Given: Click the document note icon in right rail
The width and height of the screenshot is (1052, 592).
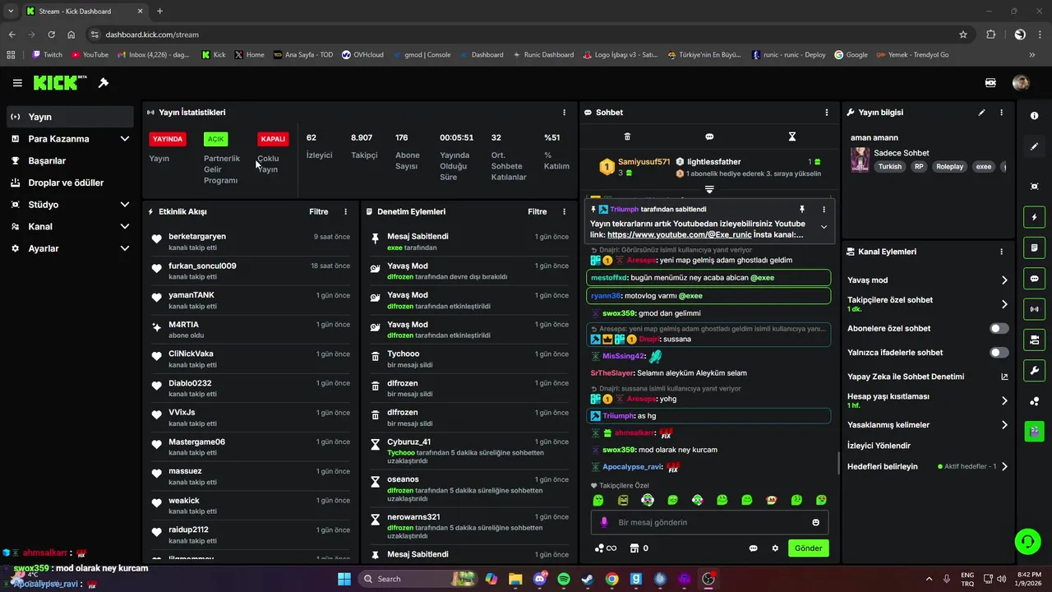Looking at the screenshot, I should click(x=1034, y=247).
